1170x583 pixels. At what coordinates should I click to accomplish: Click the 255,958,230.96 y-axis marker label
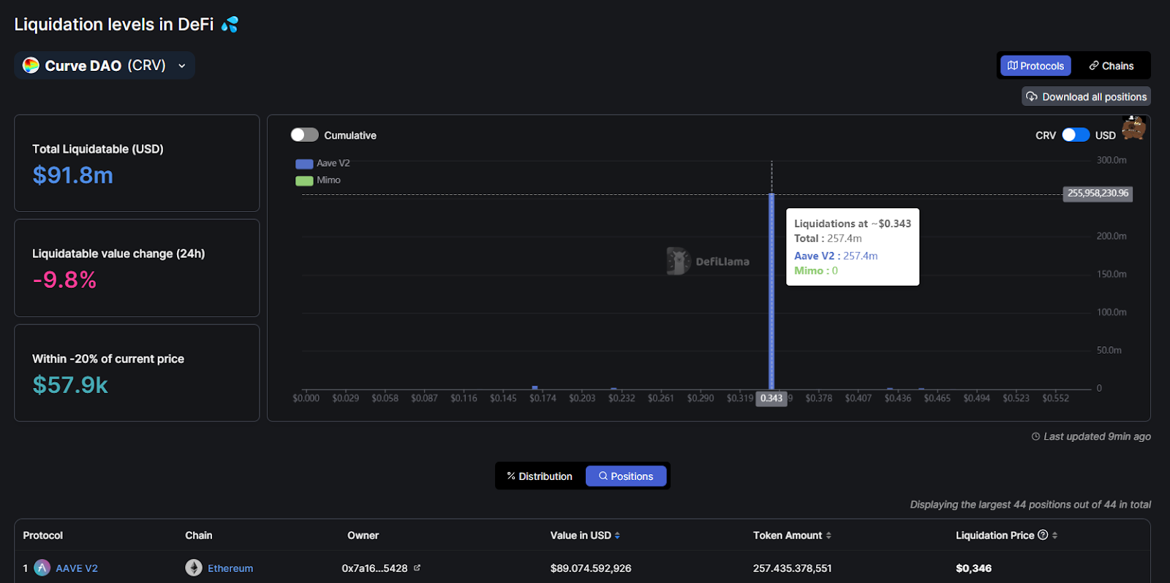coord(1098,194)
